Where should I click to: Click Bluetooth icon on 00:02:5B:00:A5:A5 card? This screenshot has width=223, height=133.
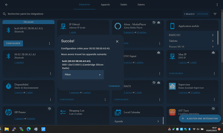(8, 56)
